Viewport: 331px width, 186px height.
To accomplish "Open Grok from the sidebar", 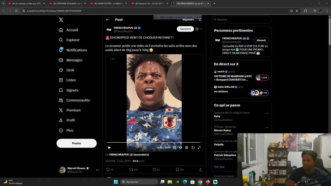I will click(66, 70).
